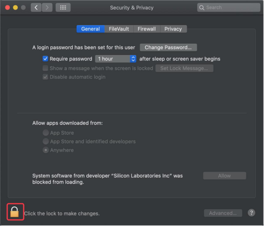Click the magnifier icon in search box
The image size is (264, 226).
click(202, 8)
